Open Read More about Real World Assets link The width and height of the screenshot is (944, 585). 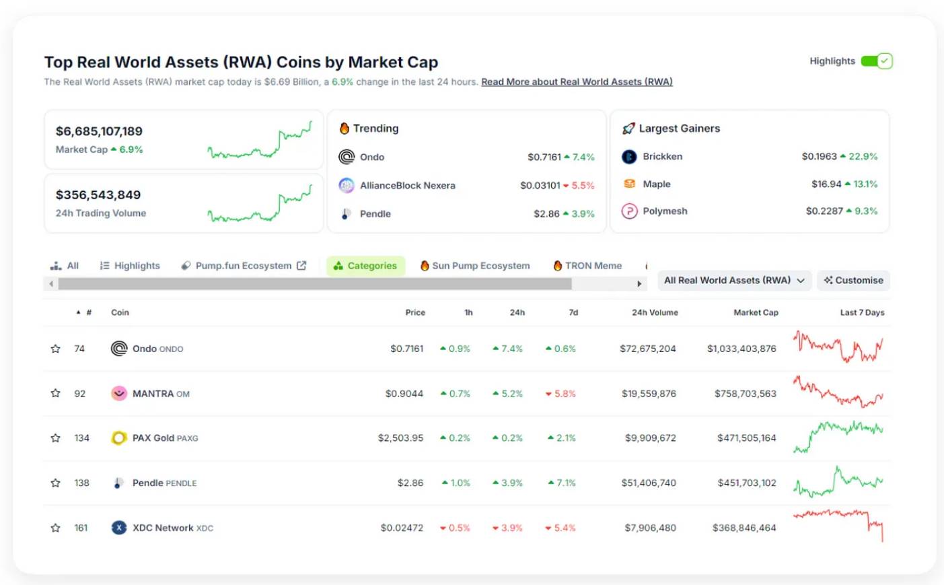[577, 82]
